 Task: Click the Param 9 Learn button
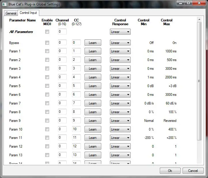[93, 121]
